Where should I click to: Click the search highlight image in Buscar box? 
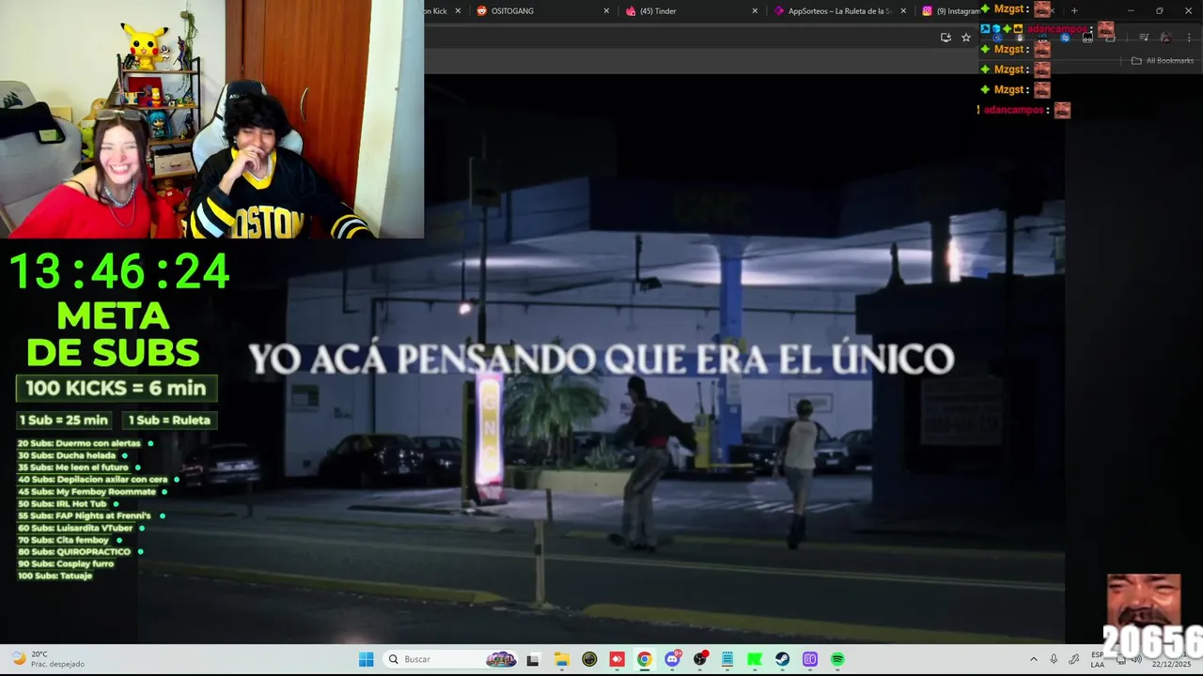[501, 659]
